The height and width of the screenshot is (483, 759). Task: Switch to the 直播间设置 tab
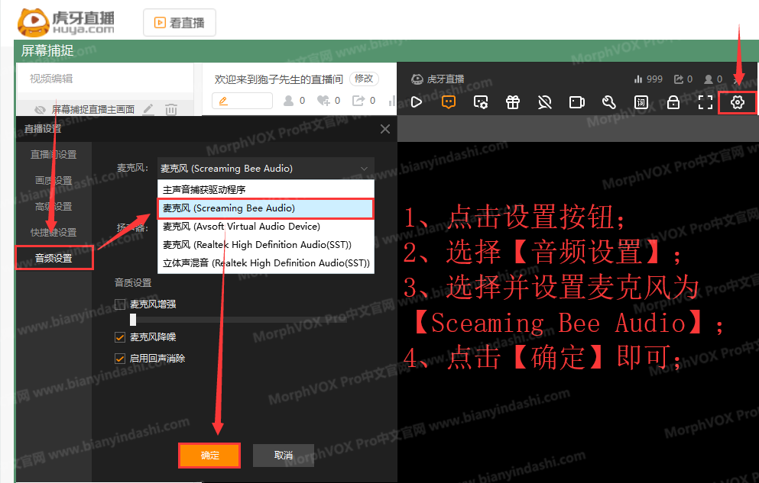[54, 154]
